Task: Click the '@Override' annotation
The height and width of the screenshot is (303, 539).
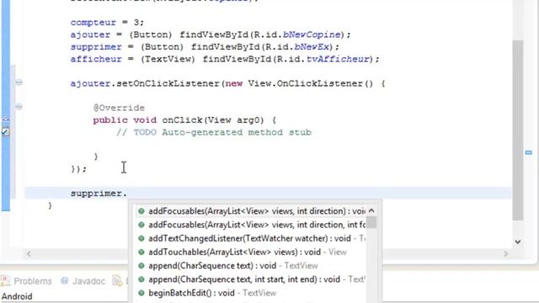Action: (119, 108)
